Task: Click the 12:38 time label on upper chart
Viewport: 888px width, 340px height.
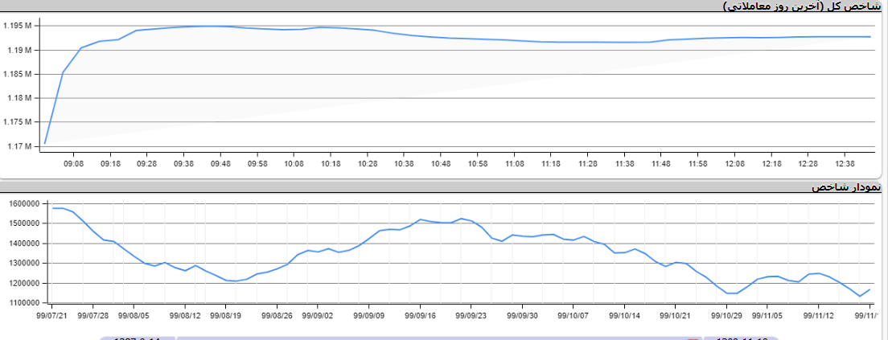Action: click(x=844, y=163)
